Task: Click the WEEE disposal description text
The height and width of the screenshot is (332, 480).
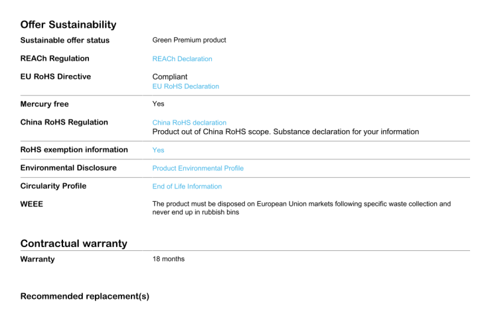Action: (x=301, y=208)
